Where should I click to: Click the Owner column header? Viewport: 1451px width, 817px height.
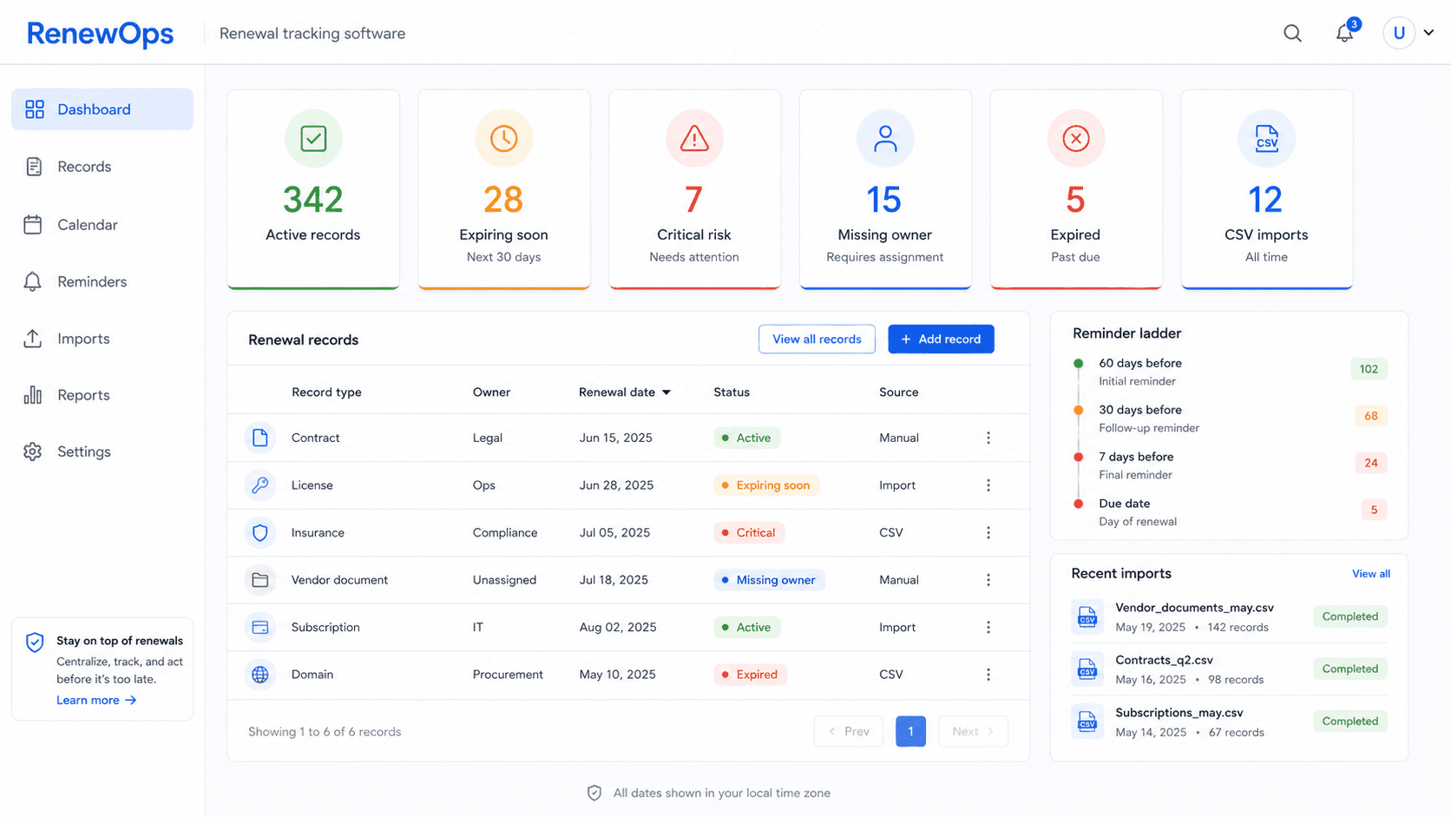[x=491, y=392]
